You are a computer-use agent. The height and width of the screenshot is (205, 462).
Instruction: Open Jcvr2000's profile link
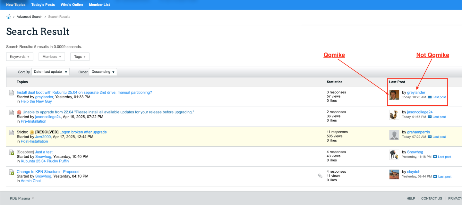click(x=43, y=137)
